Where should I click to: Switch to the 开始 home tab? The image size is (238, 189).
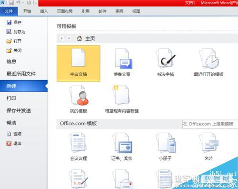coord(27,11)
